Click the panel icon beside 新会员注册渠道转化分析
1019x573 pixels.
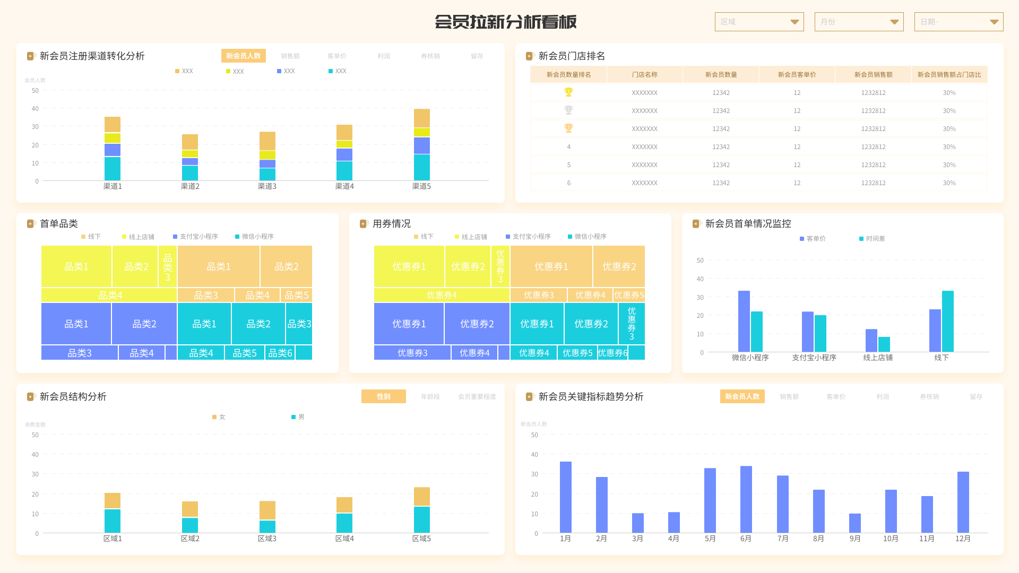[x=30, y=56]
